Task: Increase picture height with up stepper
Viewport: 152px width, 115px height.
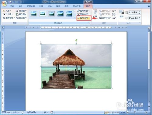Action: 140,12
